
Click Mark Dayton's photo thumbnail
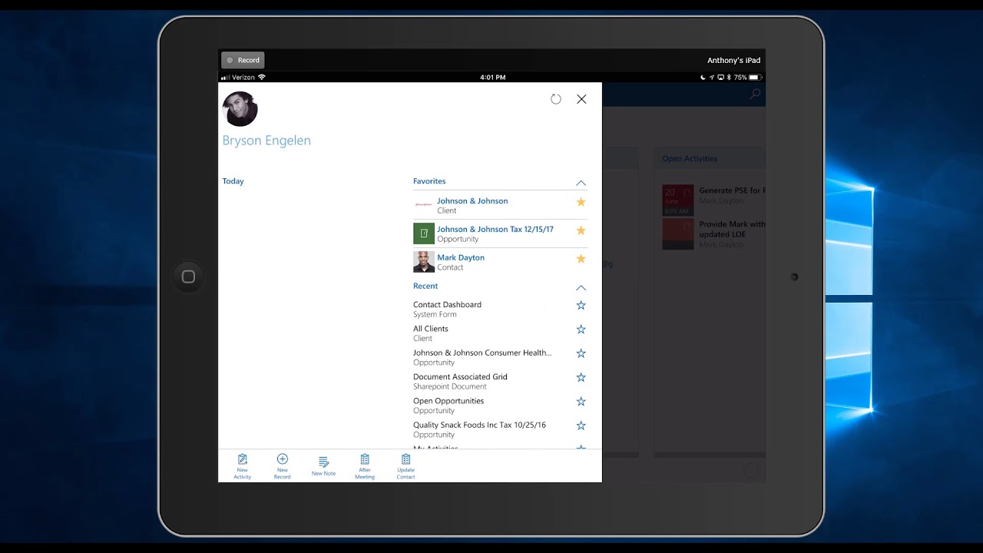pyautogui.click(x=424, y=262)
